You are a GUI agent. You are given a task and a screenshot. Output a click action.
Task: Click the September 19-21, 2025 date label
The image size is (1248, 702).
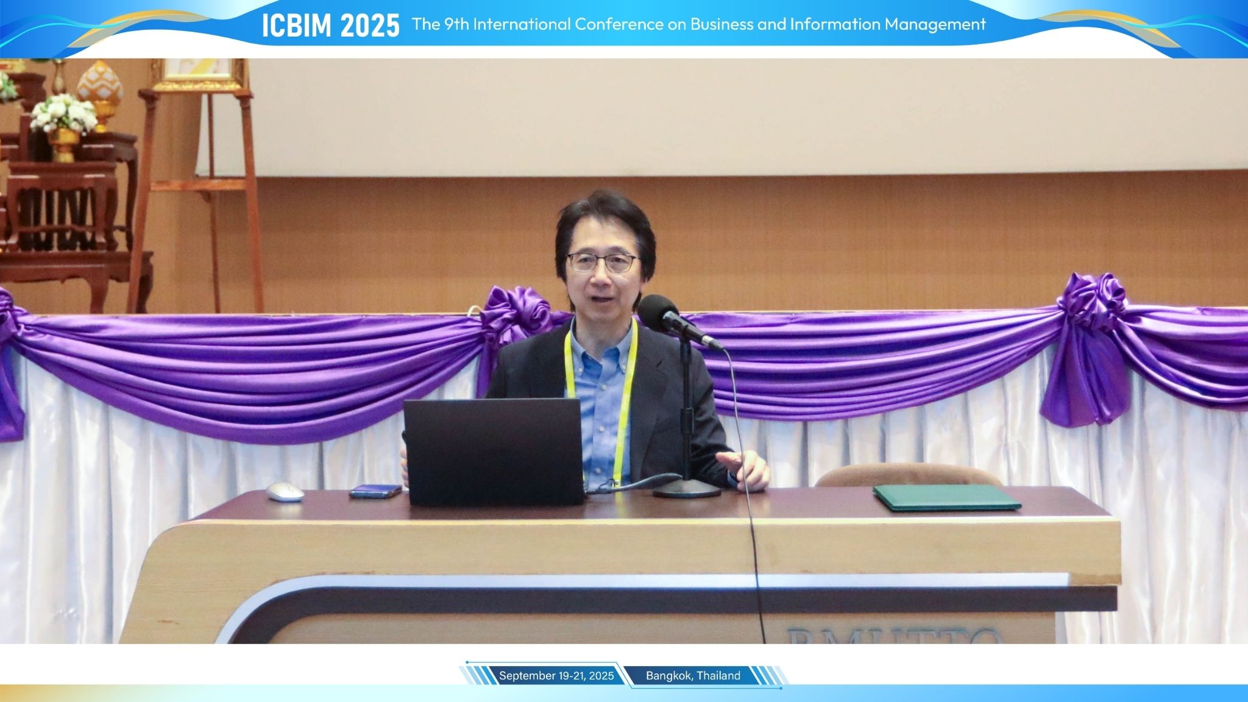pos(556,675)
